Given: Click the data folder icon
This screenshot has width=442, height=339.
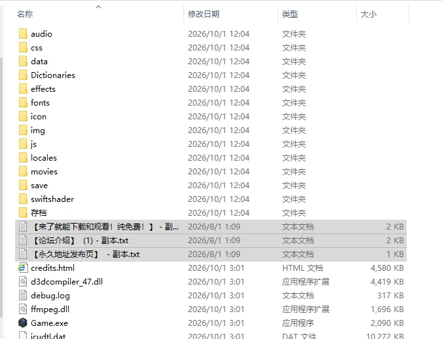Looking at the screenshot, I should tap(23, 61).
